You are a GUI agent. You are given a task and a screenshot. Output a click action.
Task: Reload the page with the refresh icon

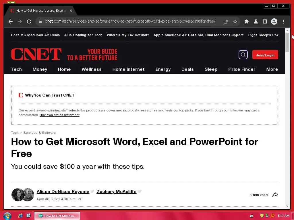click(29, 21)
